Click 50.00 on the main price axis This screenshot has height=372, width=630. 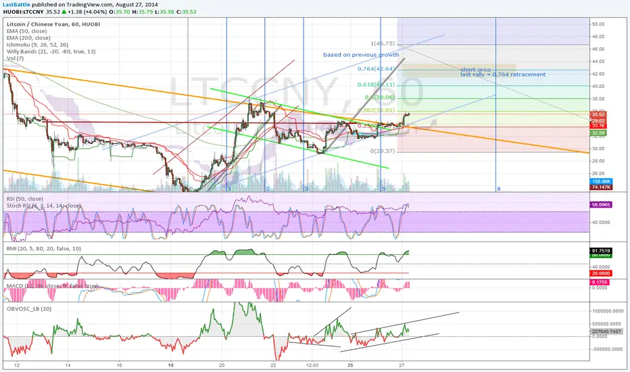[598, 24]
